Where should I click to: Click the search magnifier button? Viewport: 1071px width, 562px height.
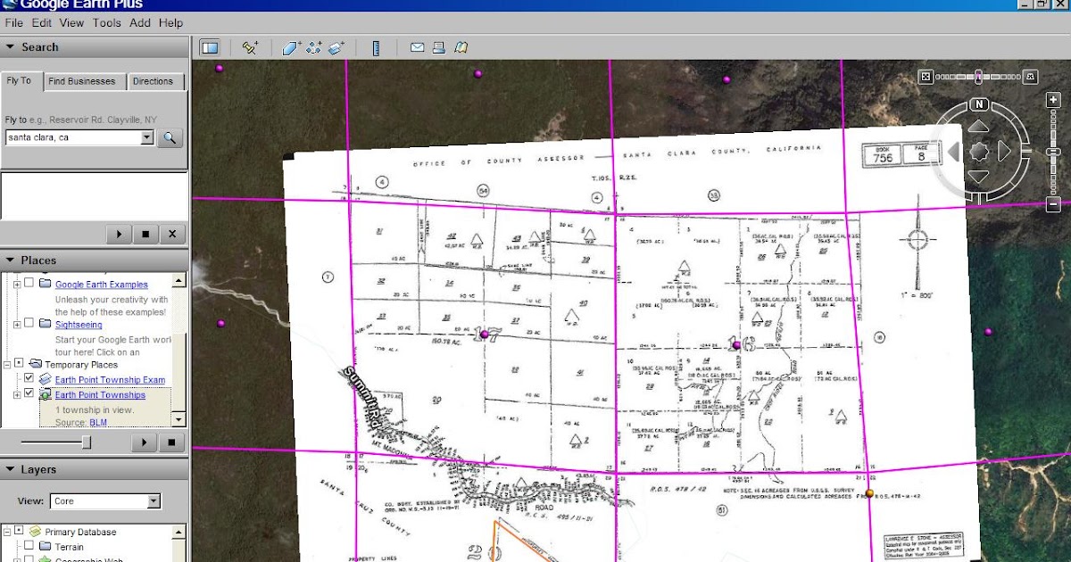tap(170, 138)
